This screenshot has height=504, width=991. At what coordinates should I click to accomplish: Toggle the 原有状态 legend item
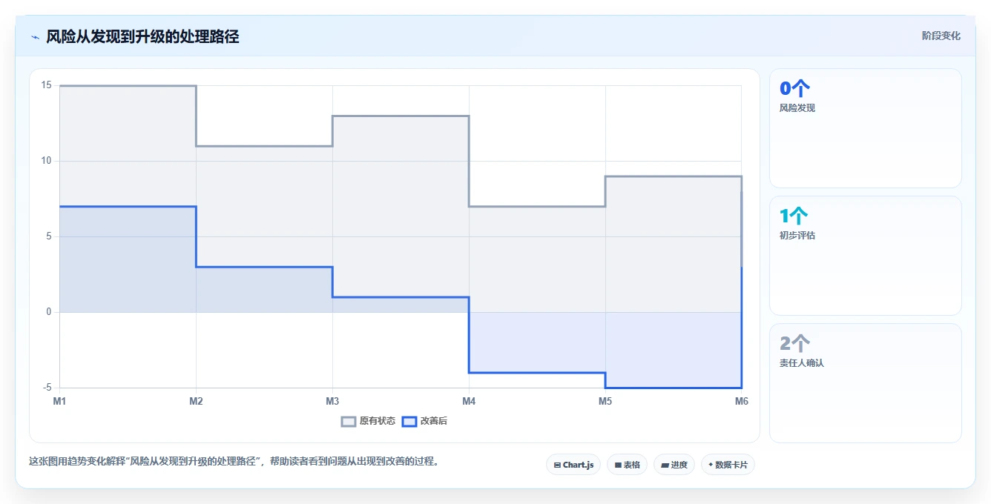(368, 421)
